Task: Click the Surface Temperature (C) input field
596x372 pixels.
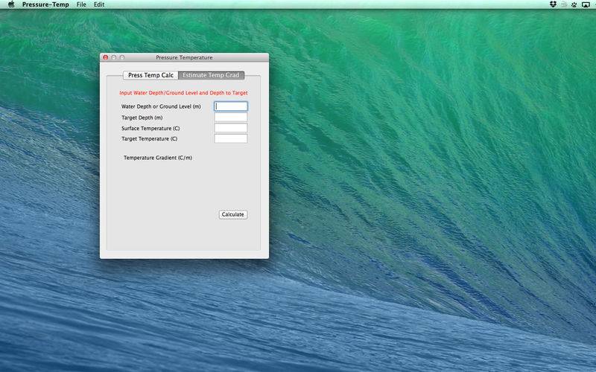Action: 231,128
